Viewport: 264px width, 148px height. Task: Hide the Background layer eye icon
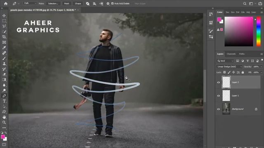[x=219, y=109]
